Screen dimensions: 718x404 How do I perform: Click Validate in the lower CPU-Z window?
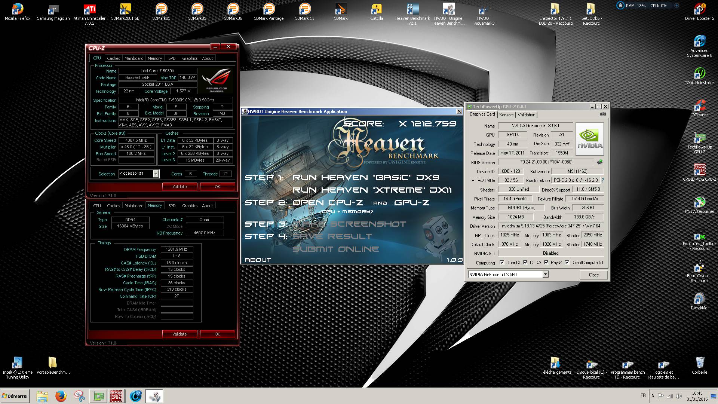(x=179, y=334)
